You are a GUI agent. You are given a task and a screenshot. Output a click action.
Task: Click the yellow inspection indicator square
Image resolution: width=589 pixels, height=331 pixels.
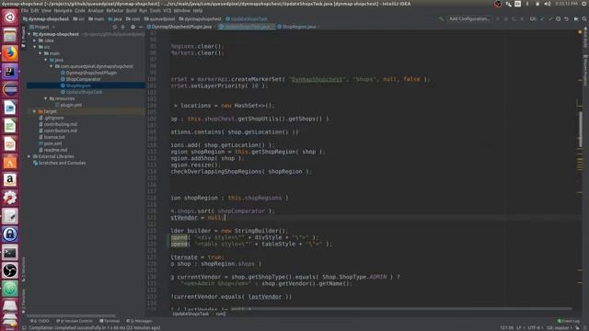[580, 33]
